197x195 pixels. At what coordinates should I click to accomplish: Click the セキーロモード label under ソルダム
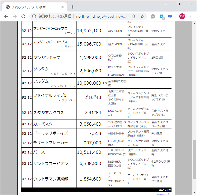tap(63, 74)
